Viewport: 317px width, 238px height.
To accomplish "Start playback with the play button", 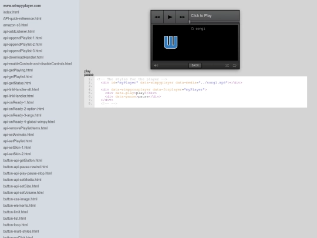I will point(170,17).
